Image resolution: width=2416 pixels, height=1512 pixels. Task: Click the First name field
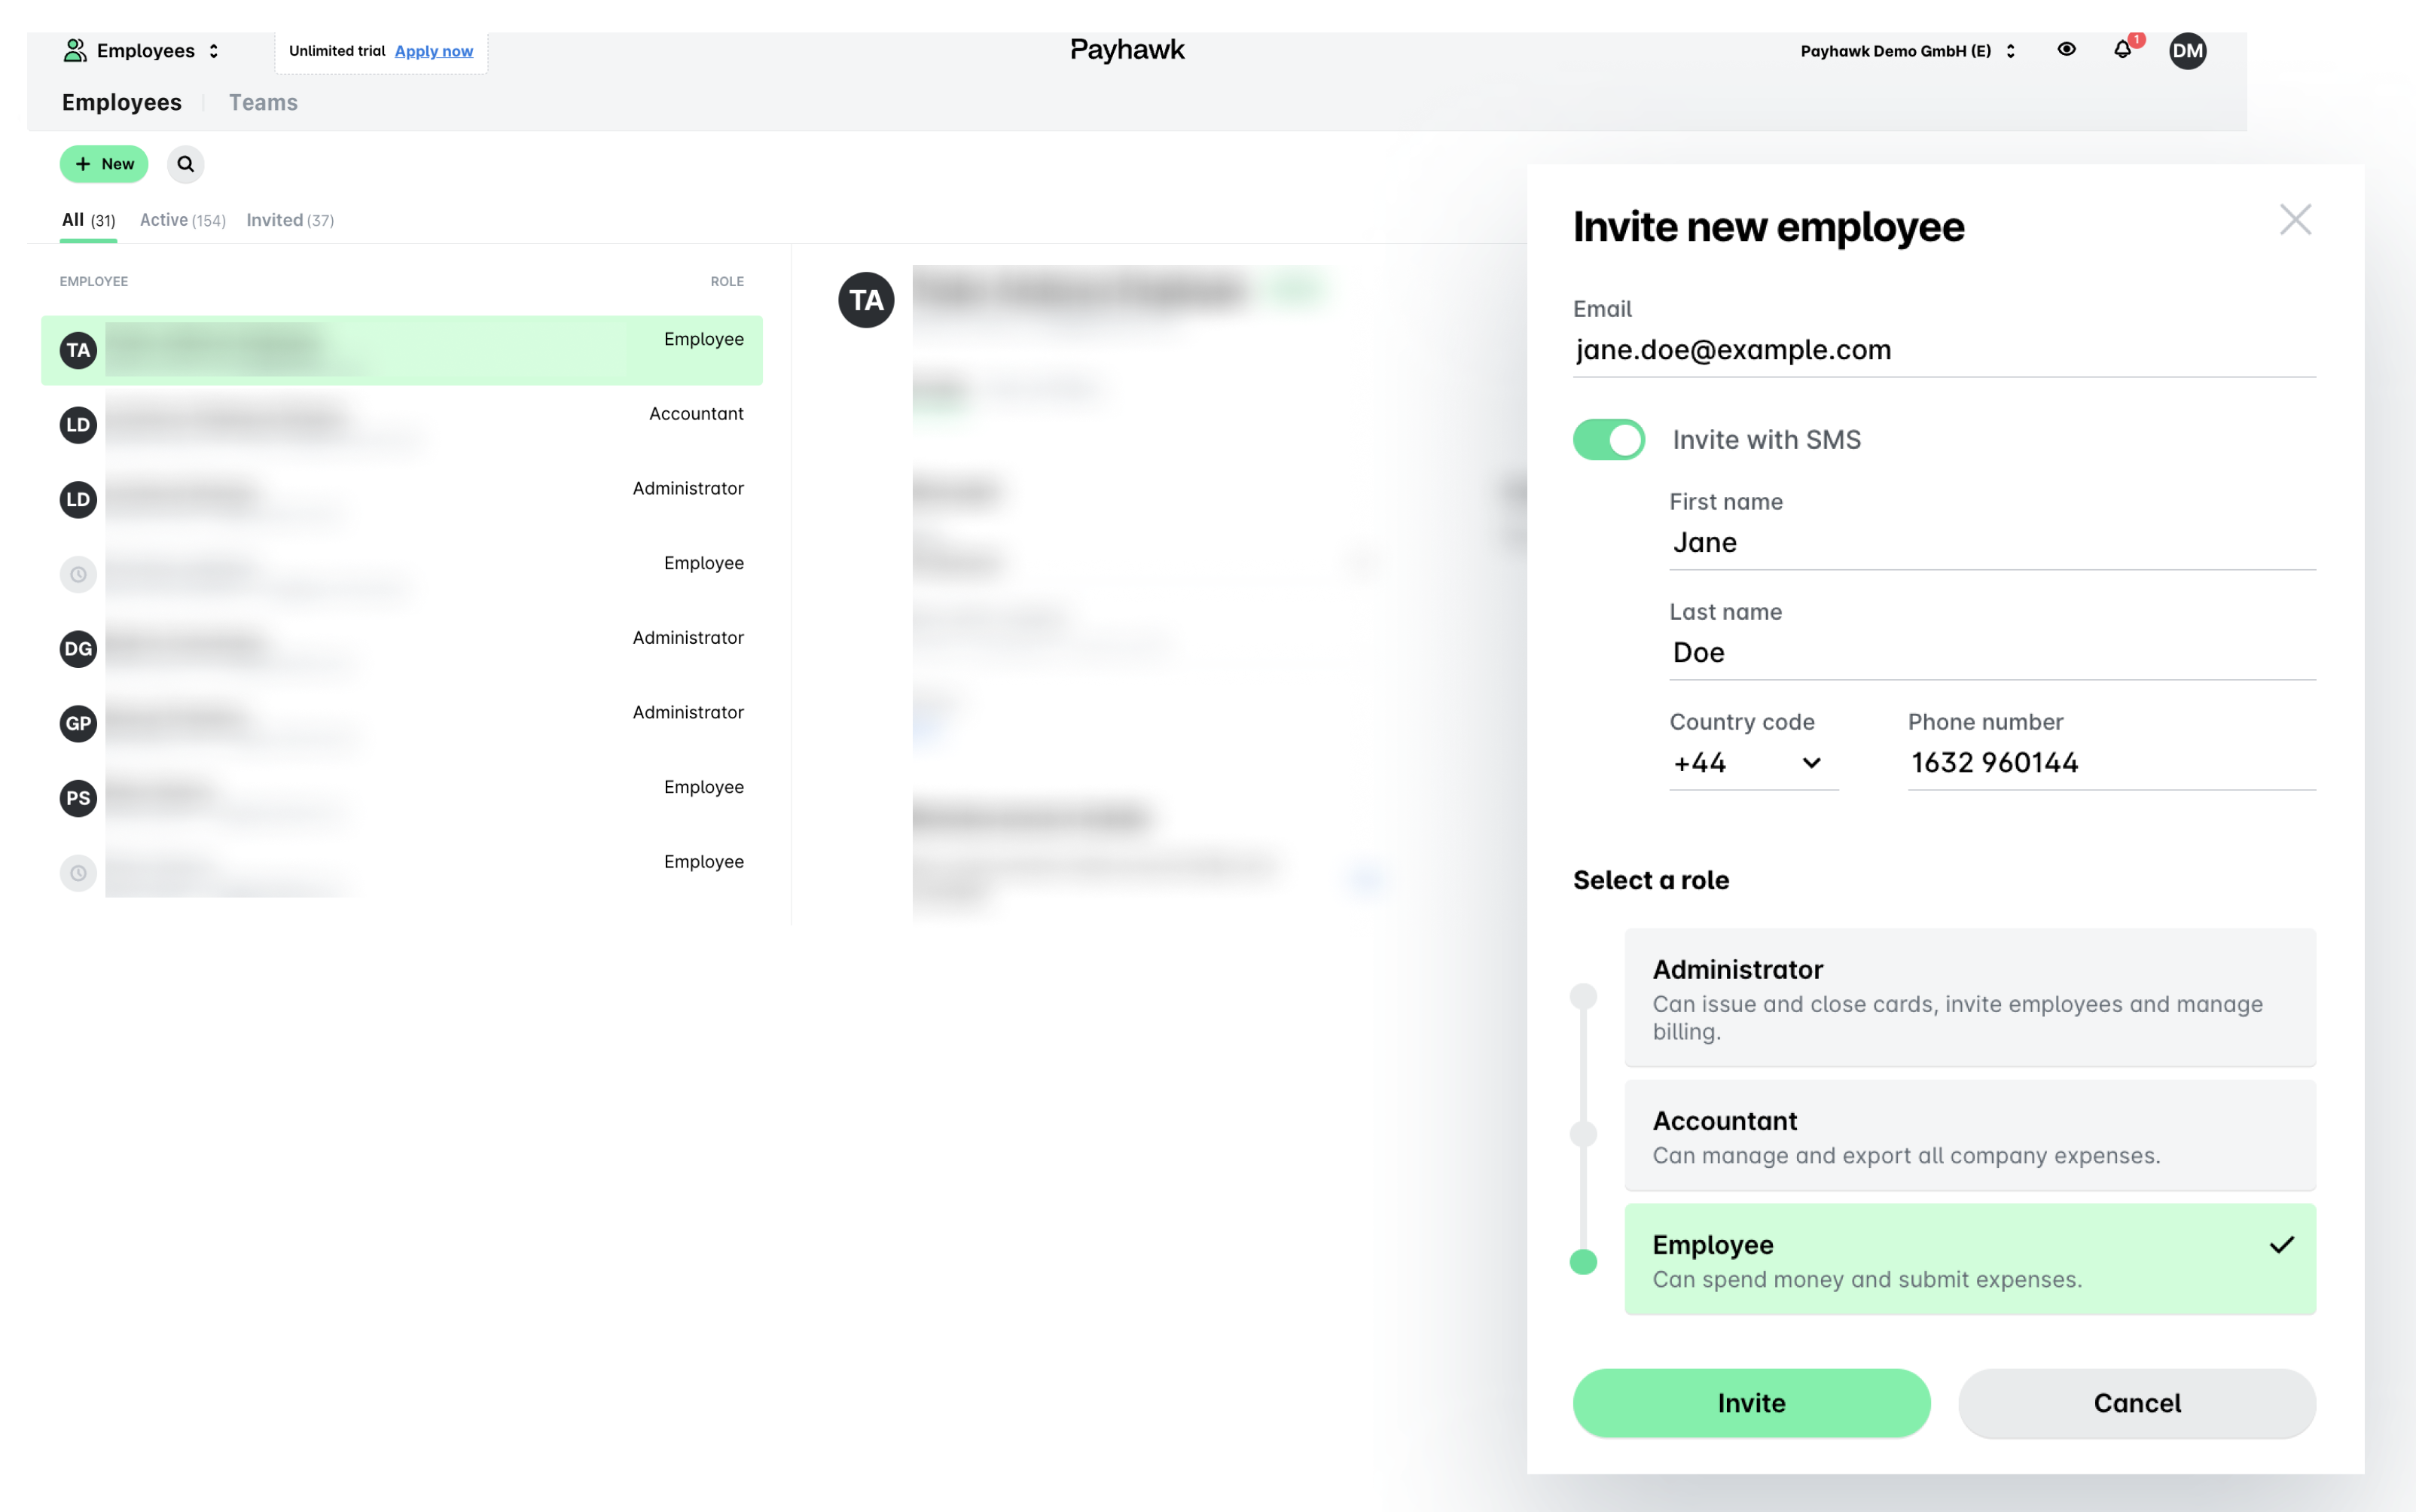click(1992, 543)
